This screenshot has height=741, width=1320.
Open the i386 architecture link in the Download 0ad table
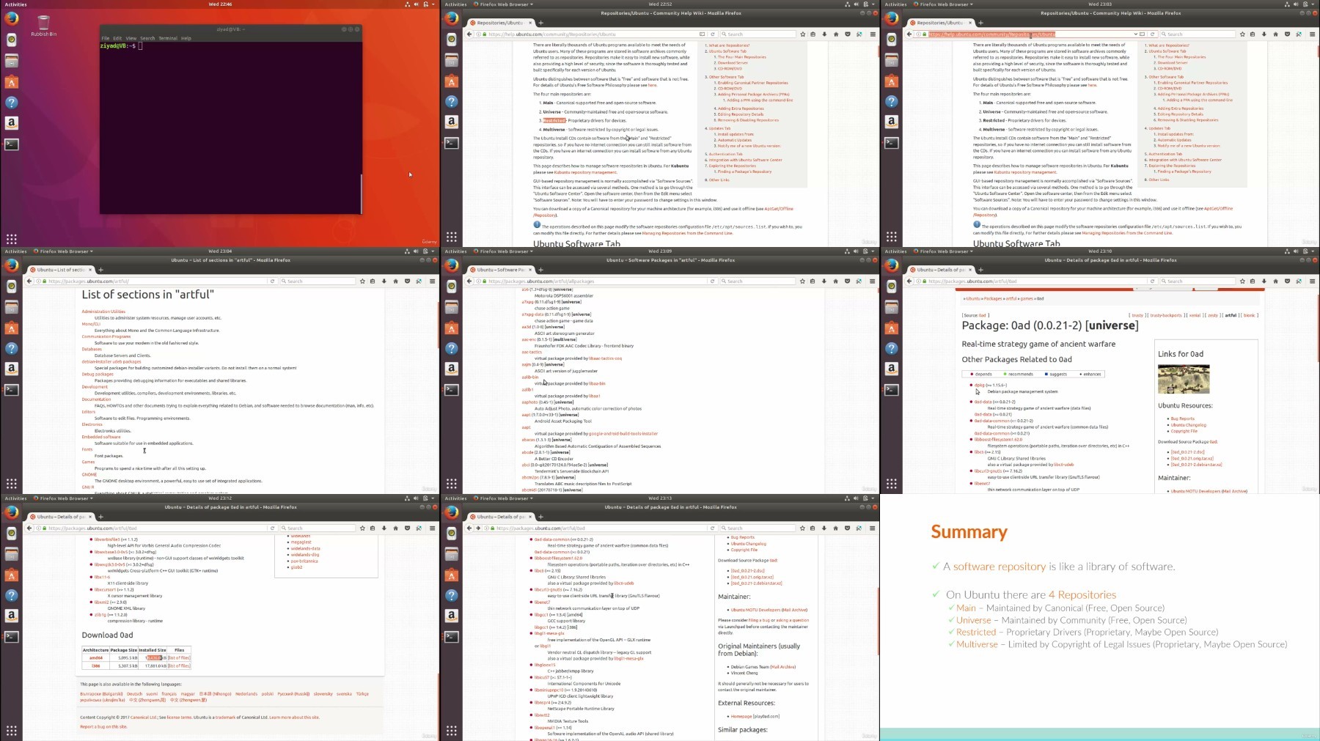coord(95,666)
